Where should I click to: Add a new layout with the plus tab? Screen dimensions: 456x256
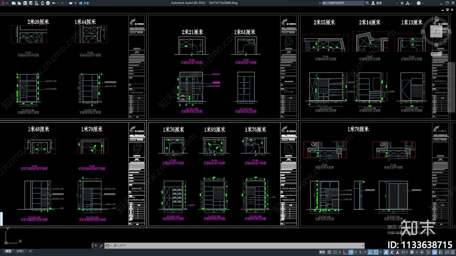coord(30,251)
